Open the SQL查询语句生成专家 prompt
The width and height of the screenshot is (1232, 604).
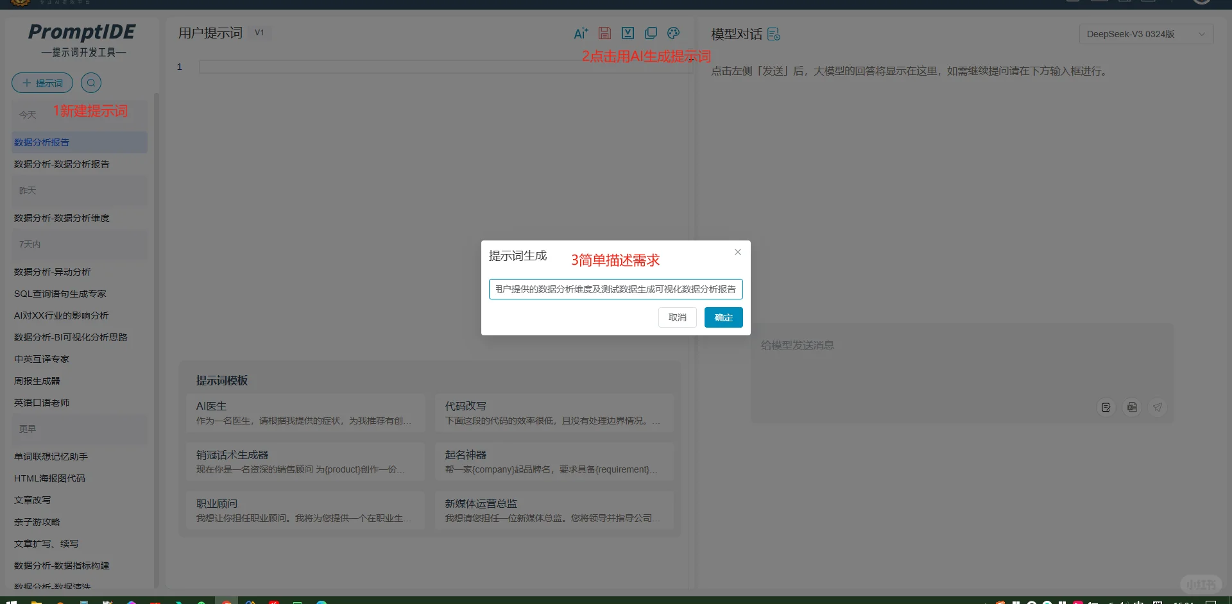tap(60, 293)
